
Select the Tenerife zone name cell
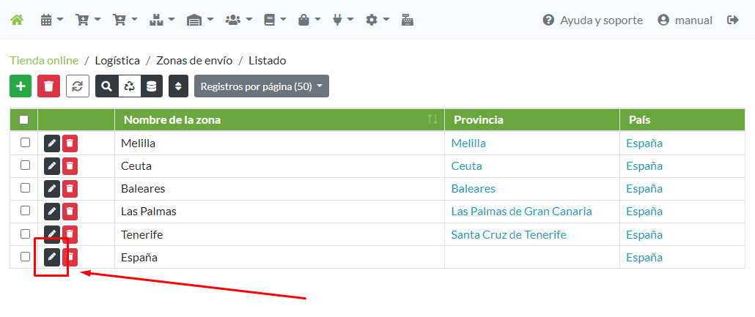(x=279, y=235)
